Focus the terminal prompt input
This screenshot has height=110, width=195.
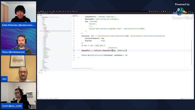pos(41,72)
